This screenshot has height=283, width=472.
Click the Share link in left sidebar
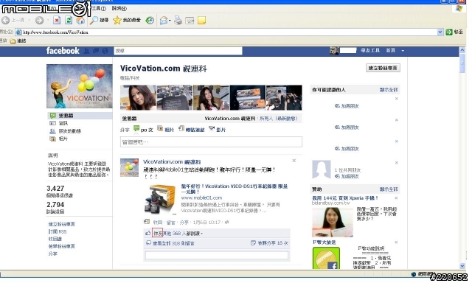tap(52, 254)
